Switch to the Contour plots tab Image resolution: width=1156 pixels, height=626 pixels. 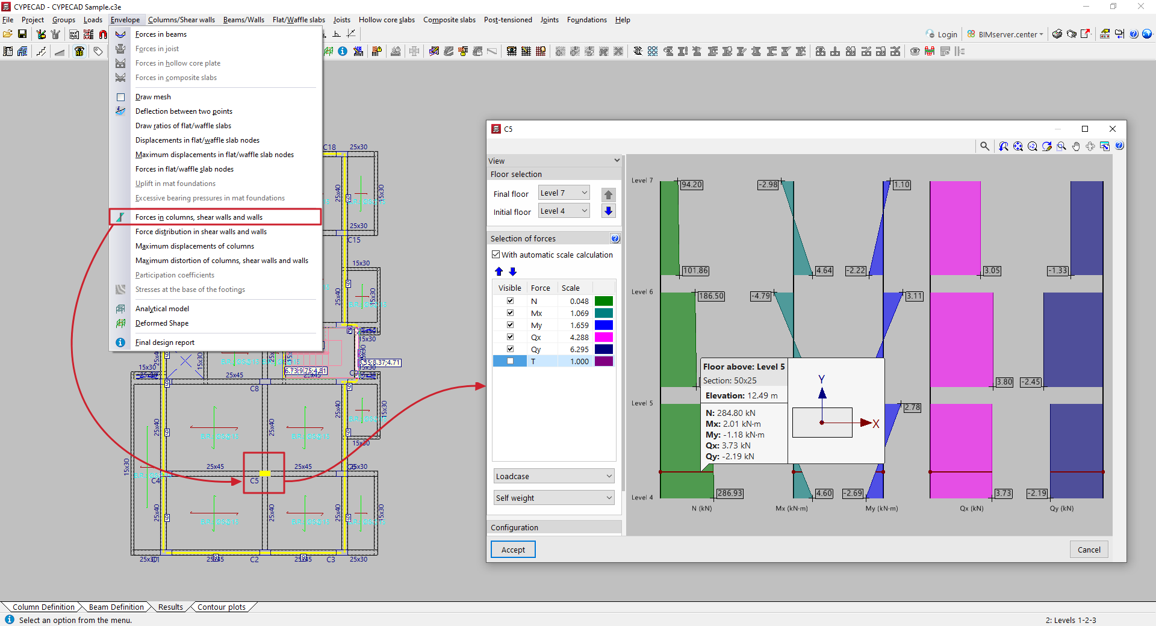(221, 607)
